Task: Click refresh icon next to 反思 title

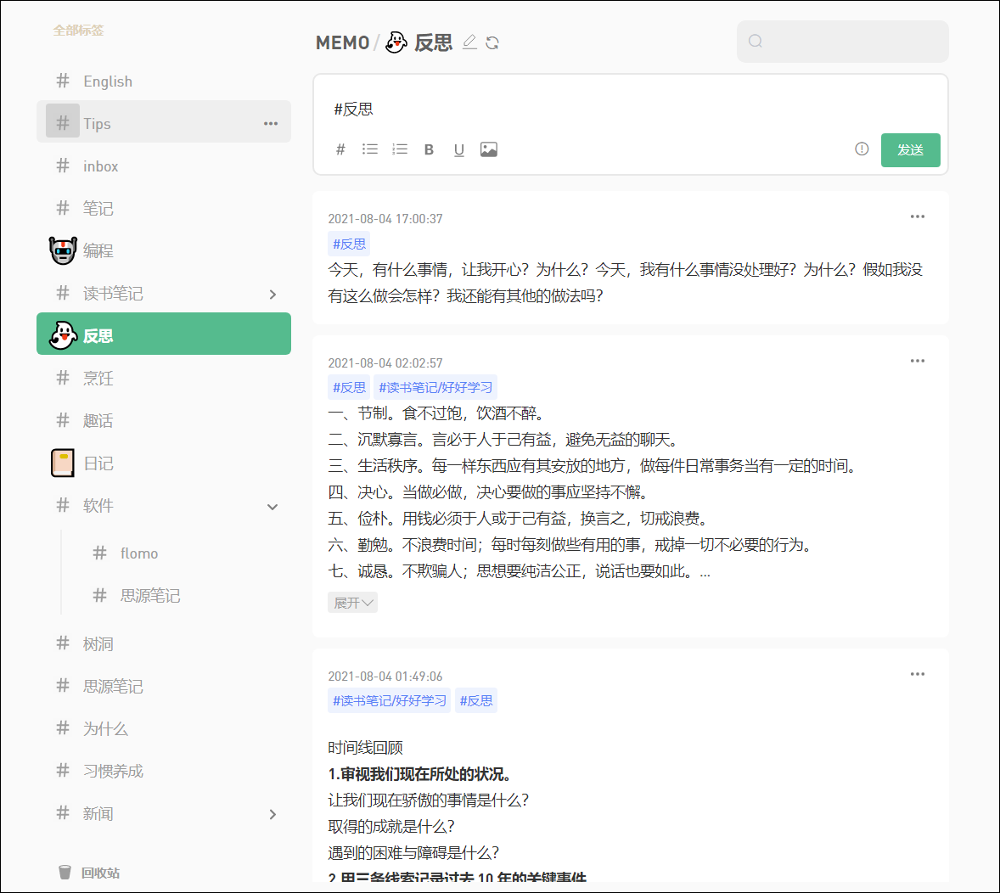Action: (492, 42)
